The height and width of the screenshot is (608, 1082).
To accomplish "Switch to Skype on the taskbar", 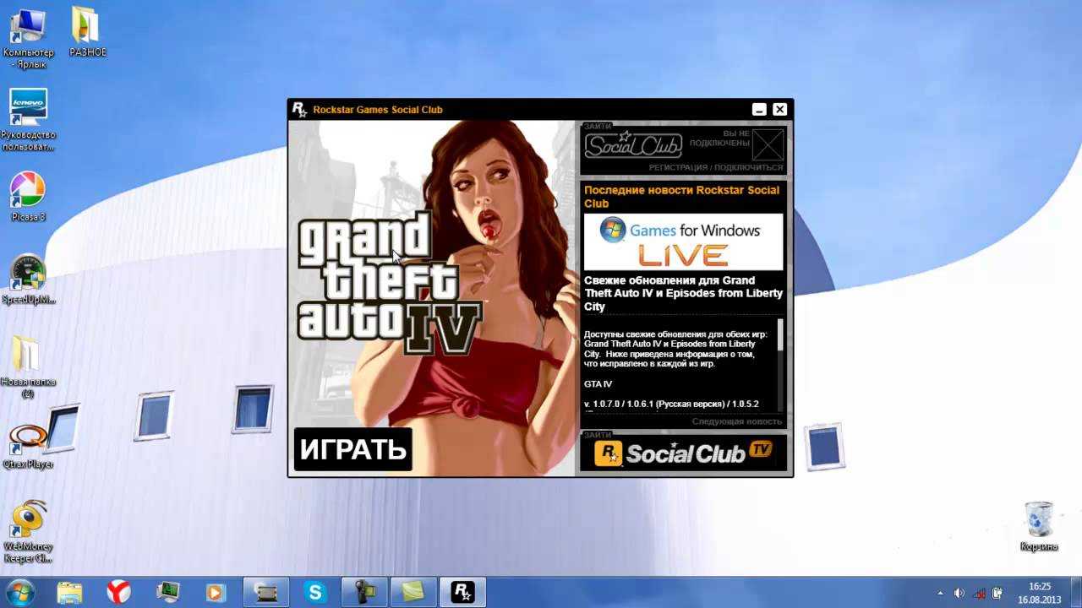I will [315, 592].
